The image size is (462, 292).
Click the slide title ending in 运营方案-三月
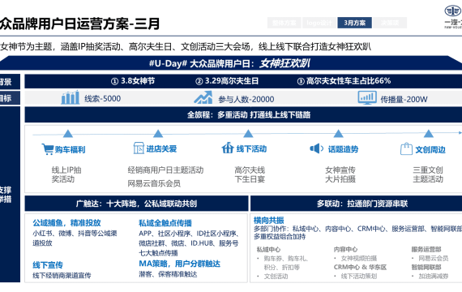[x=79, y=24]
